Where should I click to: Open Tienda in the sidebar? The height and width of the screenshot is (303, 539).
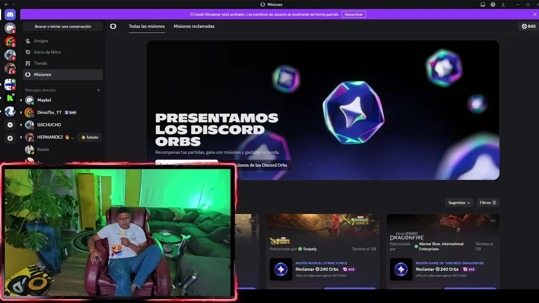[x=63, y=63]
